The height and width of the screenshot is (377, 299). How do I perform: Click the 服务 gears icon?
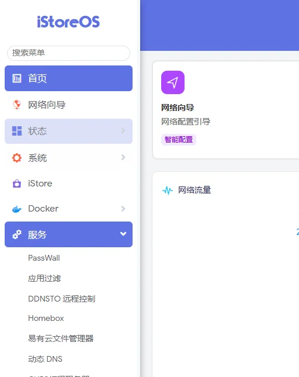tap(17, 234)
